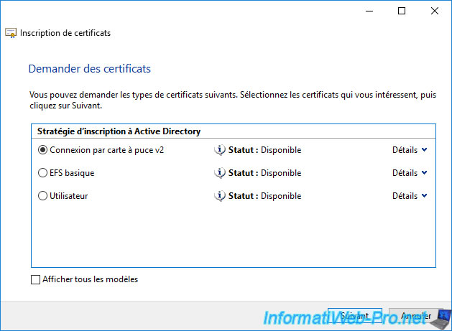The width and height of the screenshot is (452, 331).
Task: Expand Détails for Connexion par carte à puce v2
Action: (x=410, y=150)
